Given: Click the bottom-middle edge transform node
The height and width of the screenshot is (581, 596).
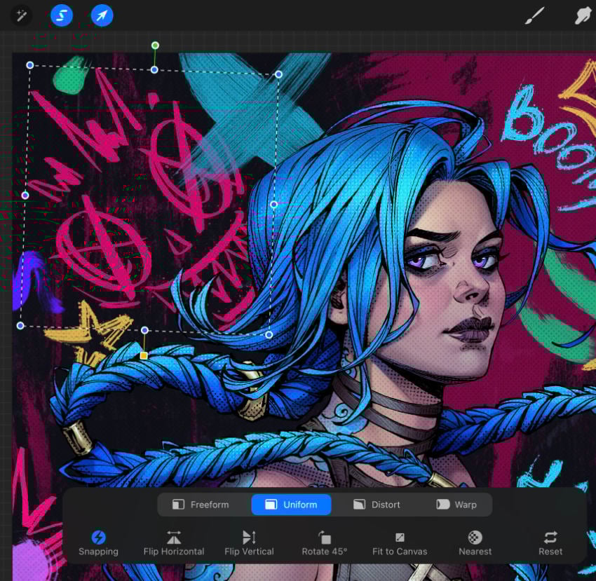Looking at the screenshot, I should (x=145, y=330).
